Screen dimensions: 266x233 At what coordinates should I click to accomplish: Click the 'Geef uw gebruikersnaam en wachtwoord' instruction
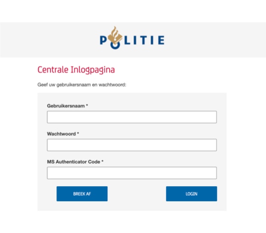82,85
